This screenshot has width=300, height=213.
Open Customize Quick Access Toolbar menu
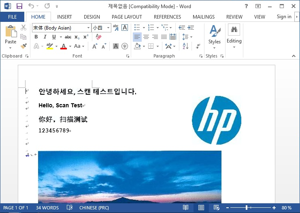(57, 6)
